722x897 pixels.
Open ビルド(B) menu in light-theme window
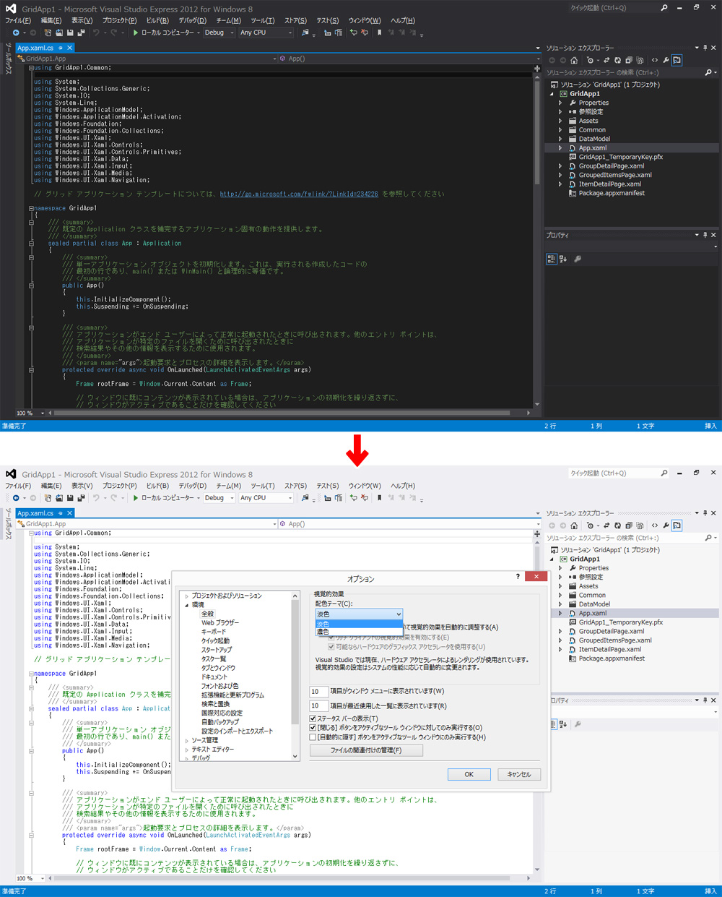click(157, 486)
